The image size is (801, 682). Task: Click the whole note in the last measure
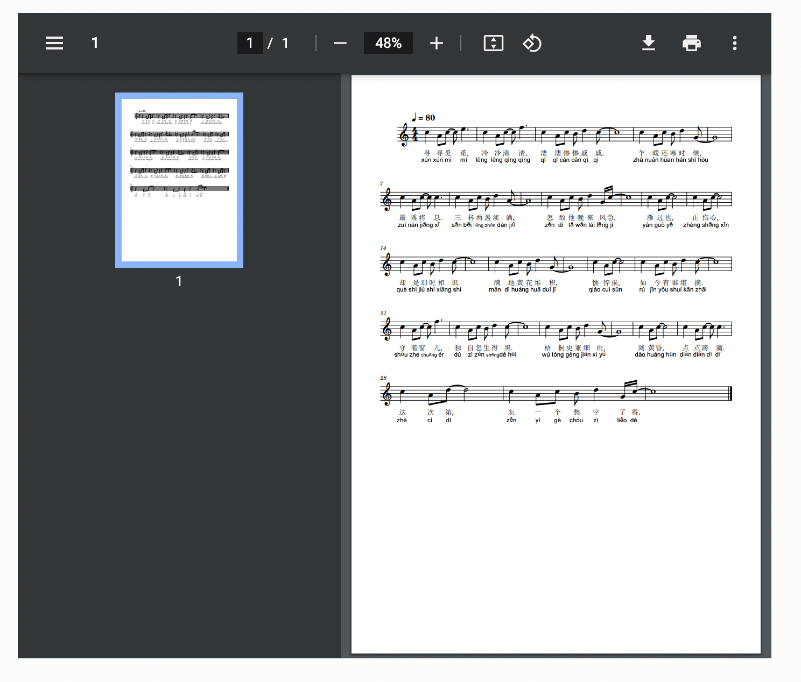pyautogui.click(x=652, y=393)
